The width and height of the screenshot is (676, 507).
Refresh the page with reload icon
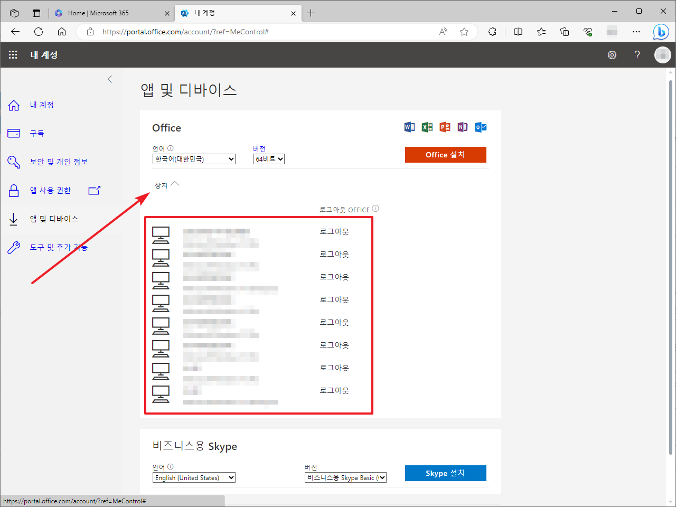point(39,32)
